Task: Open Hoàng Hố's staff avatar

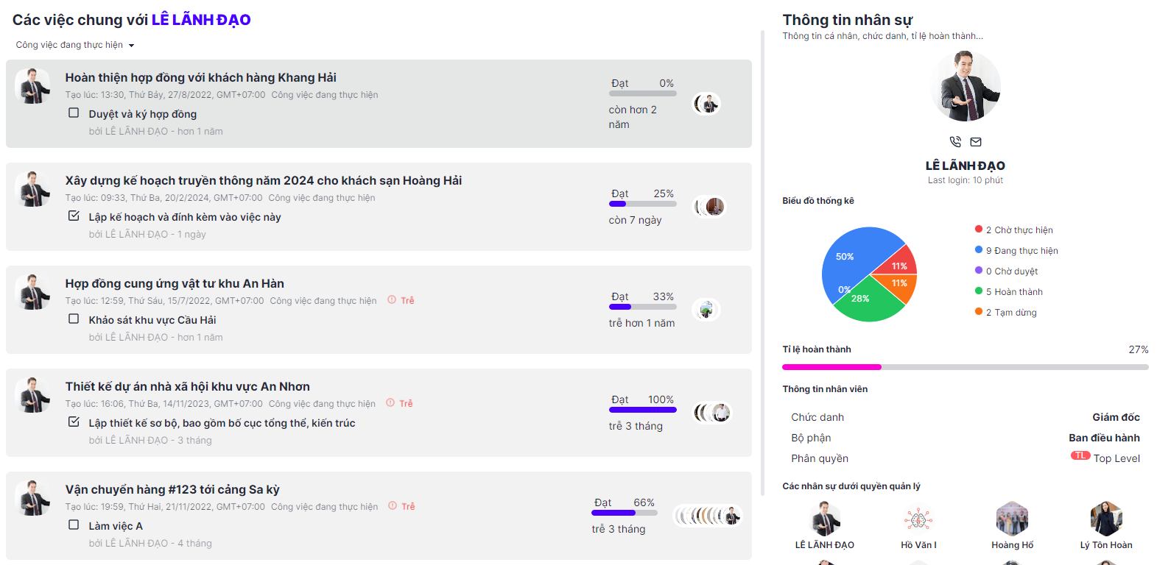Action: point(1012,519)
